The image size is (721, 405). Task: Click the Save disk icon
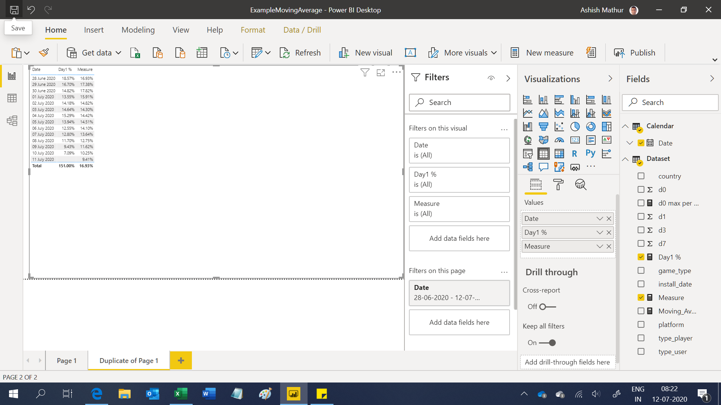click(x=14, y=10)
